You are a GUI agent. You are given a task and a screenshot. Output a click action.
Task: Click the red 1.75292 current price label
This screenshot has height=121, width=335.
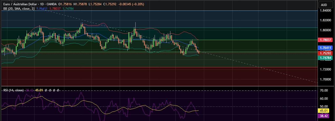(325, 53)
